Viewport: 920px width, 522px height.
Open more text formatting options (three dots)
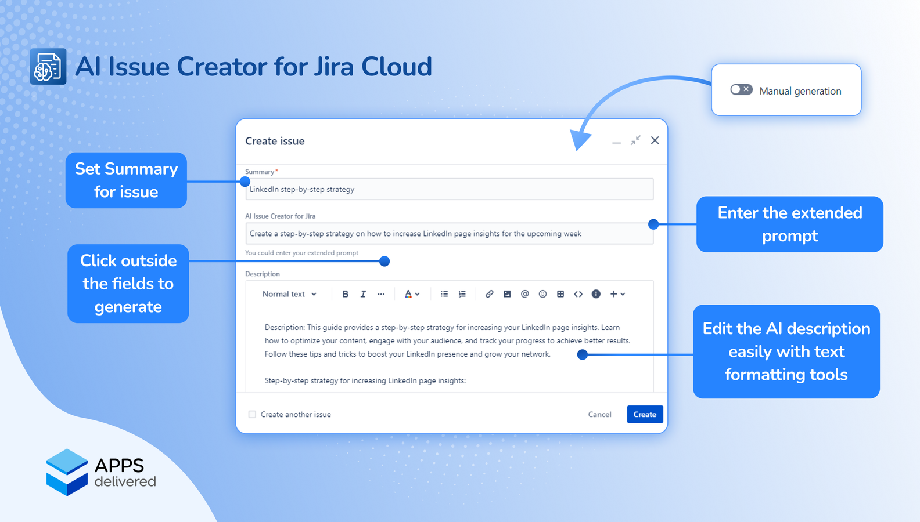(381, 294)
